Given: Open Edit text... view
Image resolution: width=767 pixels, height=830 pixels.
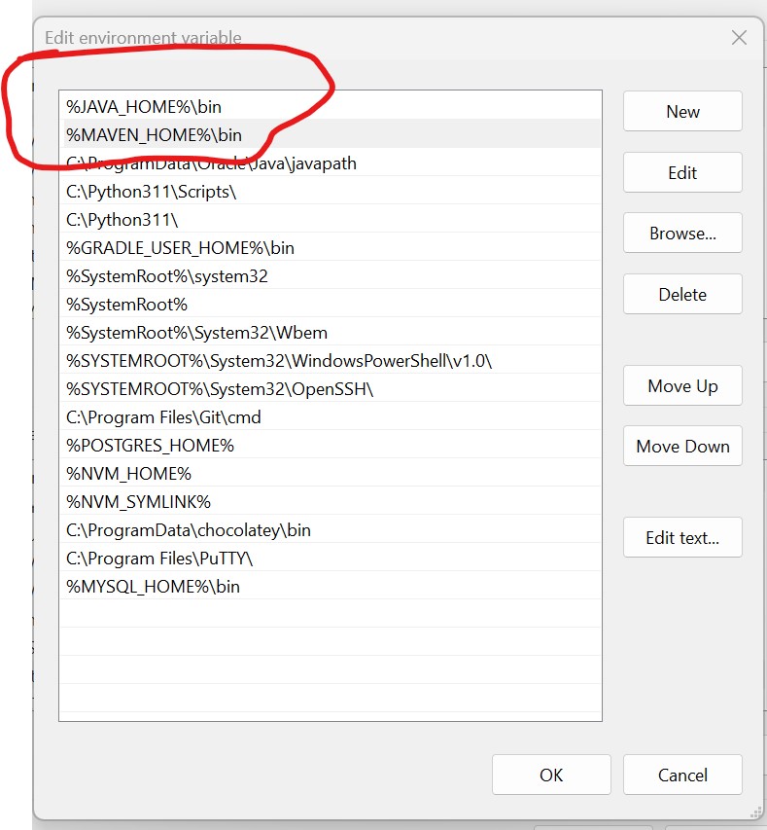Looking at the screenshot, I should [682, 538].
